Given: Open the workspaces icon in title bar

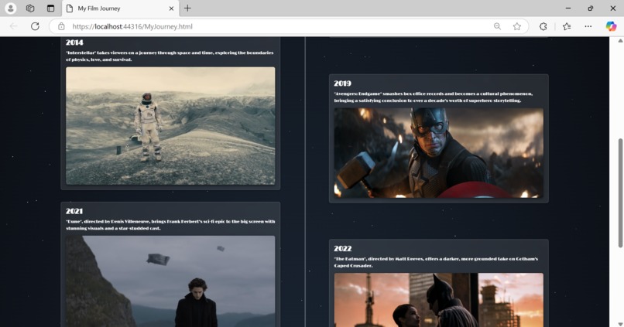Looking at the screenshot, I should coord(30,8).
